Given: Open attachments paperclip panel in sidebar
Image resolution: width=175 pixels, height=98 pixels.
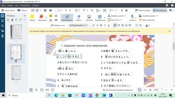Looking at the screenshot, I should (2, 31).
